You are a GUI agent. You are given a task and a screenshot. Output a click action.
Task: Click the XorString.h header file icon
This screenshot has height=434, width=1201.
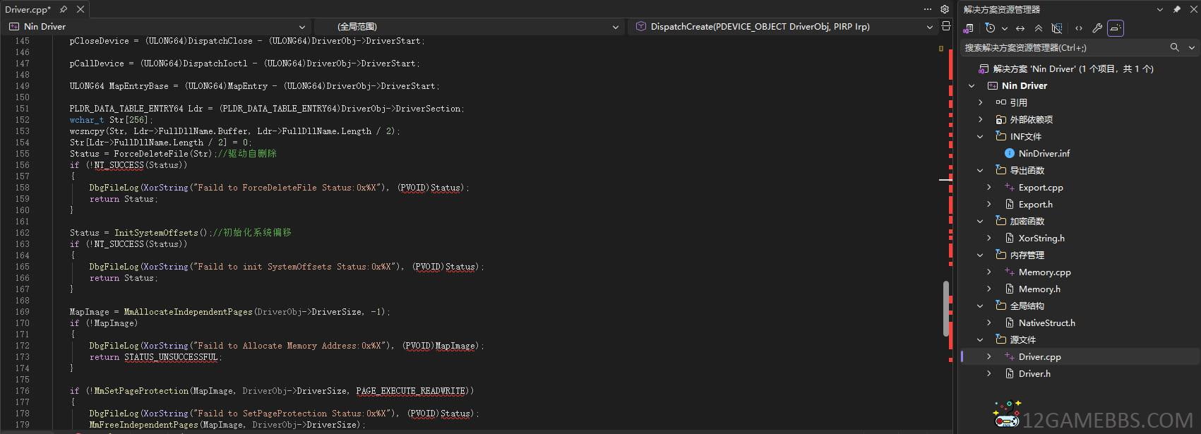(x=1010, y=238)
